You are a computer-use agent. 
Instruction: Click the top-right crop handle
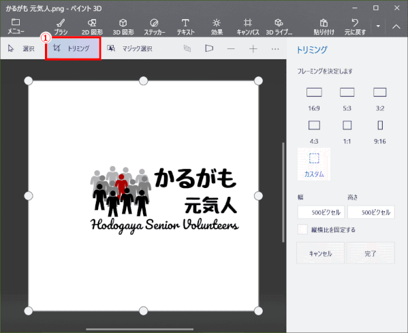[258, 81]
